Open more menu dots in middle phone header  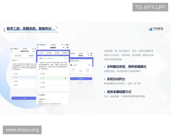64,48
